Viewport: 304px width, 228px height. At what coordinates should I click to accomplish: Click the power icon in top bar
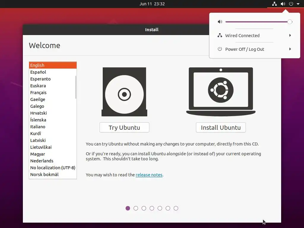coord(291,4)
